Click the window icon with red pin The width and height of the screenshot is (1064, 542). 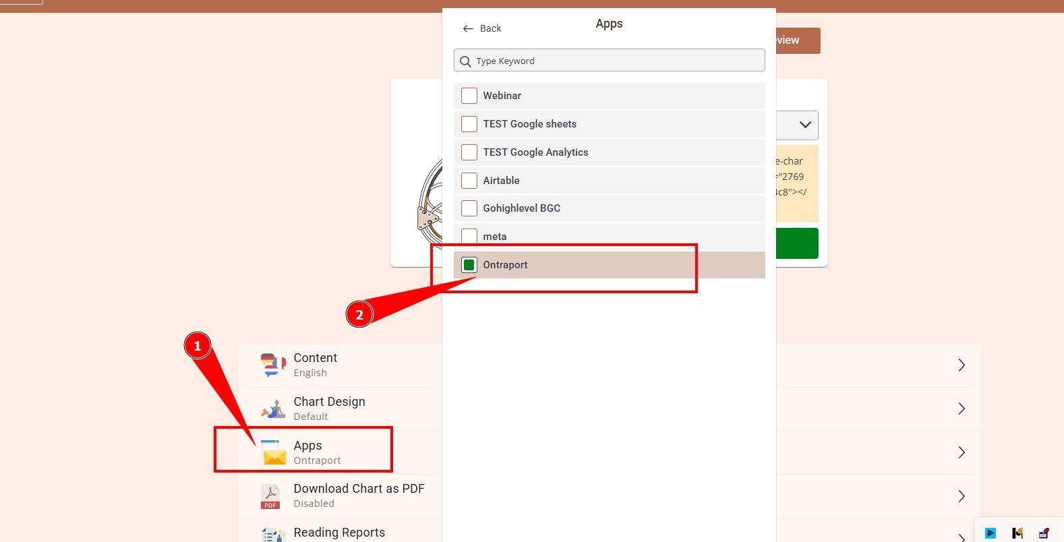[x=1044, y=533]
